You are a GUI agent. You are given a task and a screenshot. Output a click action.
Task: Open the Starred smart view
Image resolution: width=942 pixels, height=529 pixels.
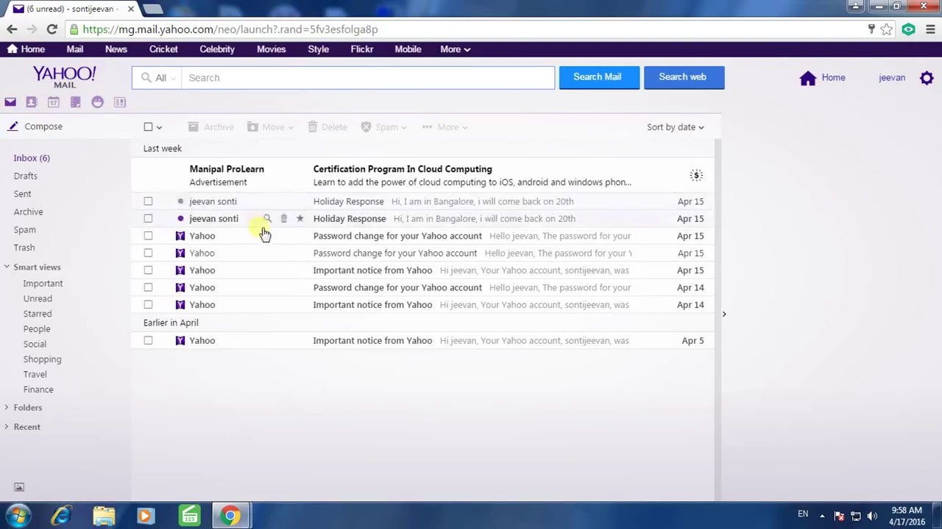tap(38, 313)
